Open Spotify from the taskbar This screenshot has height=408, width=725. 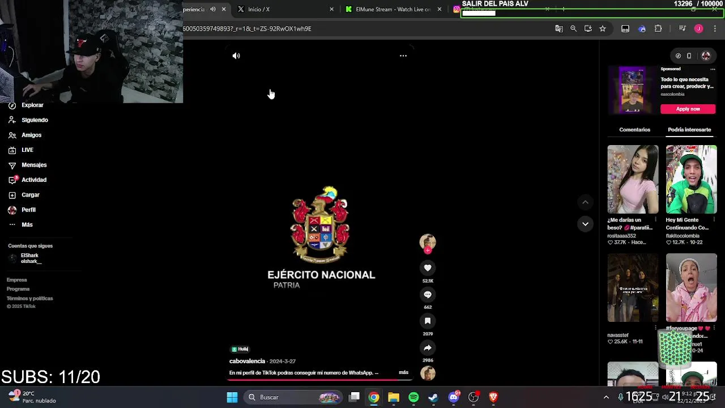[x=413, y=397]
